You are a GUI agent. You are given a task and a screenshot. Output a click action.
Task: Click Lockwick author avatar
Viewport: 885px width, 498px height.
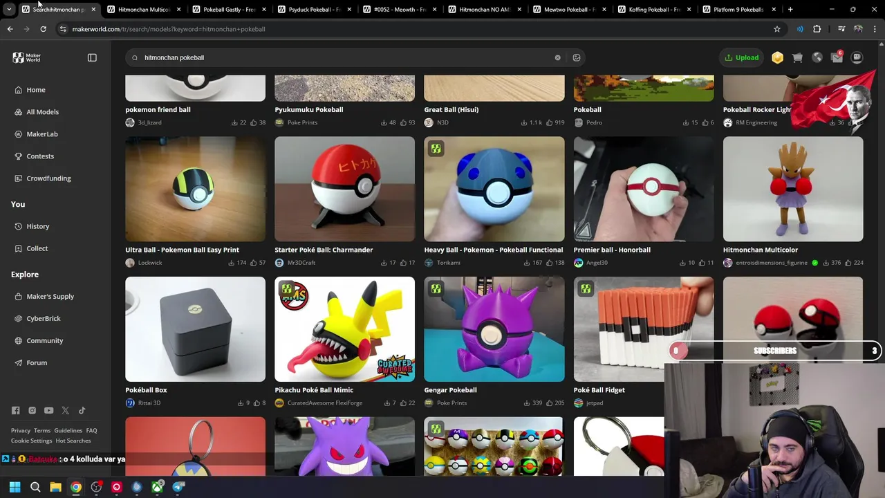coord(130,263)
